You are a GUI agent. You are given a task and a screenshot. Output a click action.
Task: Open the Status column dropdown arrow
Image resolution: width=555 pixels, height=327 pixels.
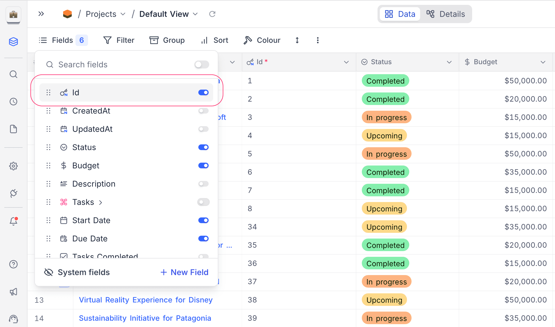coord(449,62)
